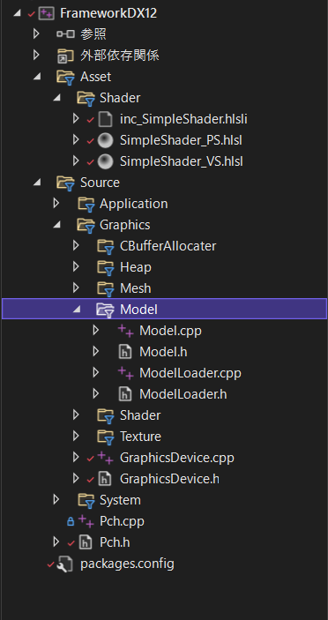The height and width of the screenshot is (620, 328).
Task: Collapse the Asset filter folder
Action: coord(37,77)
